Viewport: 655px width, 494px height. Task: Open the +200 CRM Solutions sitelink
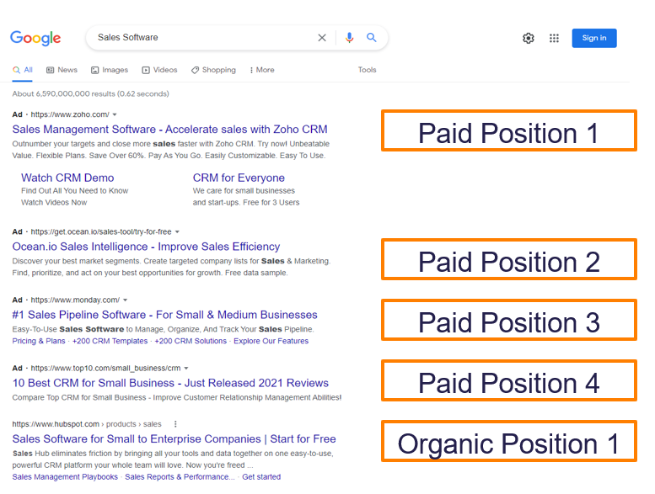tap(191, 341)
